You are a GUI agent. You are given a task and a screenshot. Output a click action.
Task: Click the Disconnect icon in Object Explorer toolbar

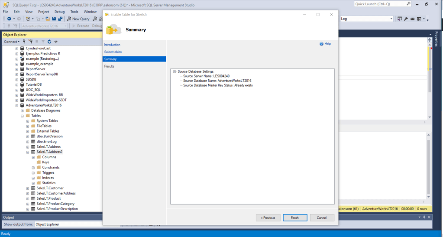tap(30, 42)
